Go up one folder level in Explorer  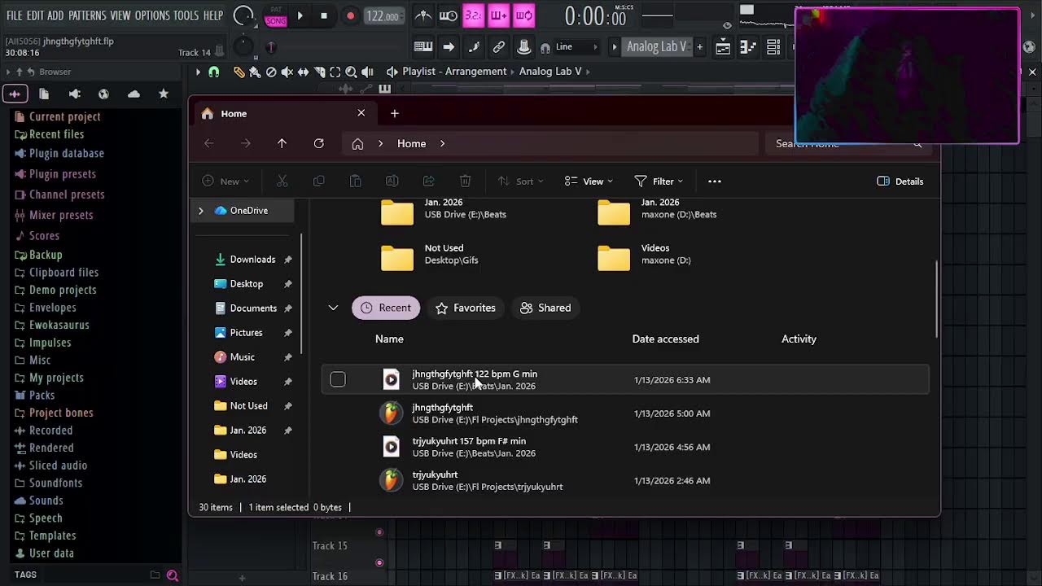[x=282, y=143]
